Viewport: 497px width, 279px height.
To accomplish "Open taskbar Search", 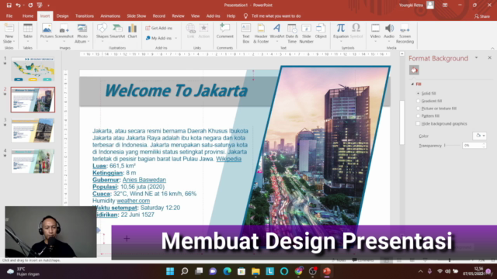I will click(185, 271).
